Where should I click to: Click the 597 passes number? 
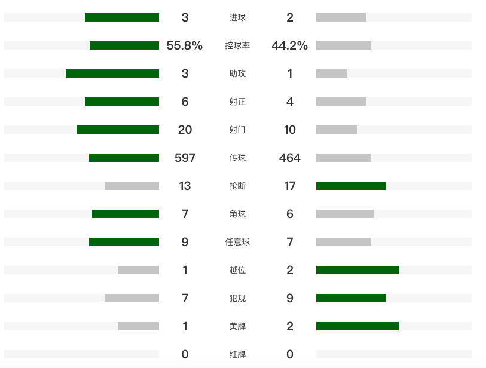(x=185, y=158)
